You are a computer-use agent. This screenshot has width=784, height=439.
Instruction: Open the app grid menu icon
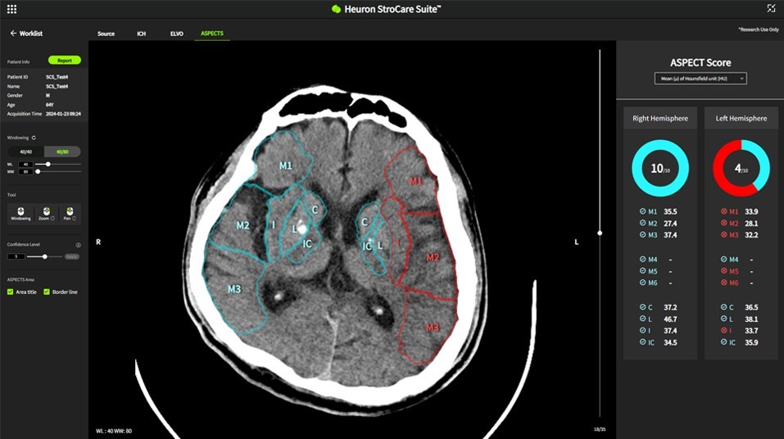point(11,9)
